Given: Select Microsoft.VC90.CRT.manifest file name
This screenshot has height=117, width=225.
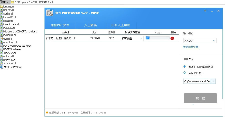Looking at the screenshot, I should tap(20, 31).
